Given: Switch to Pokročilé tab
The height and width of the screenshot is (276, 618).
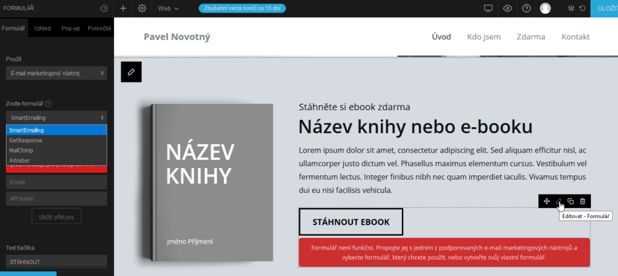Looking at the screenshot, I should pos(100,28).
